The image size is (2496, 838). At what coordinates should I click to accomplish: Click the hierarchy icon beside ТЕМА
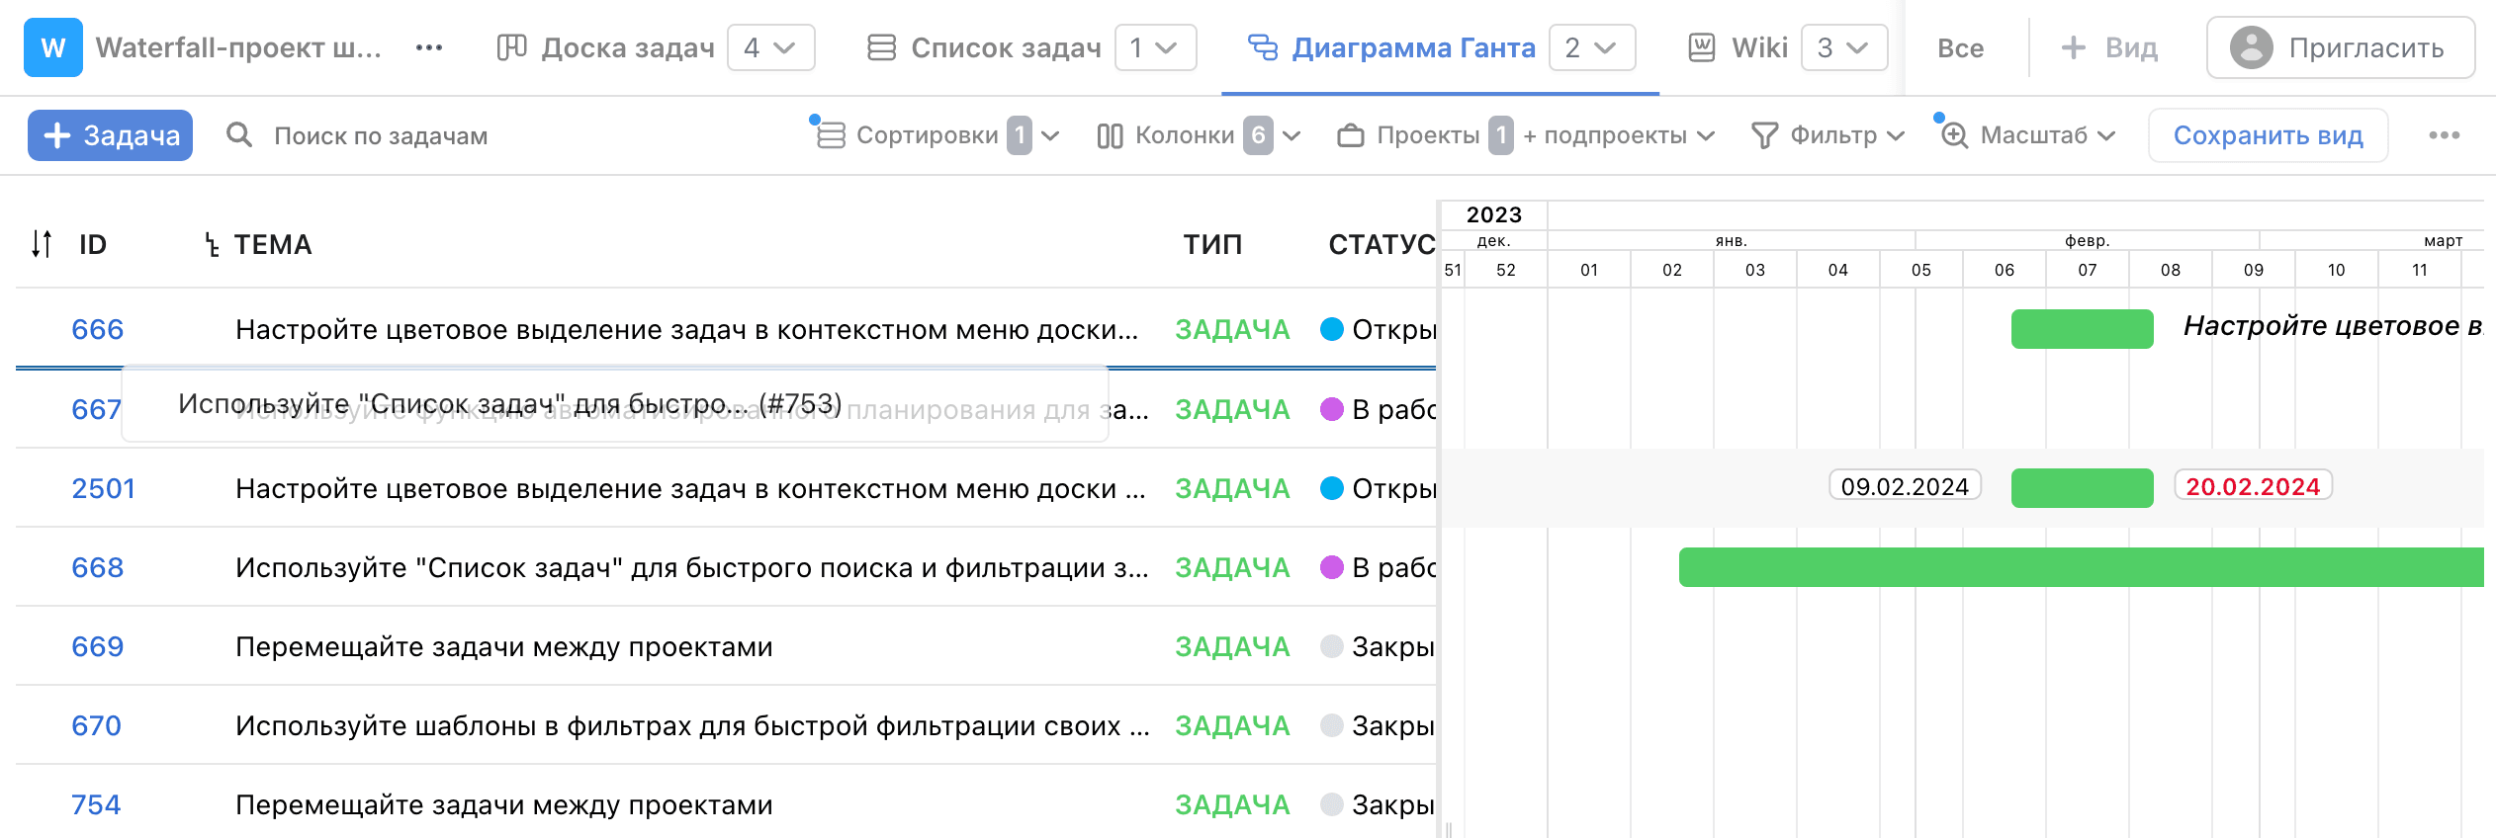[211, 245]
